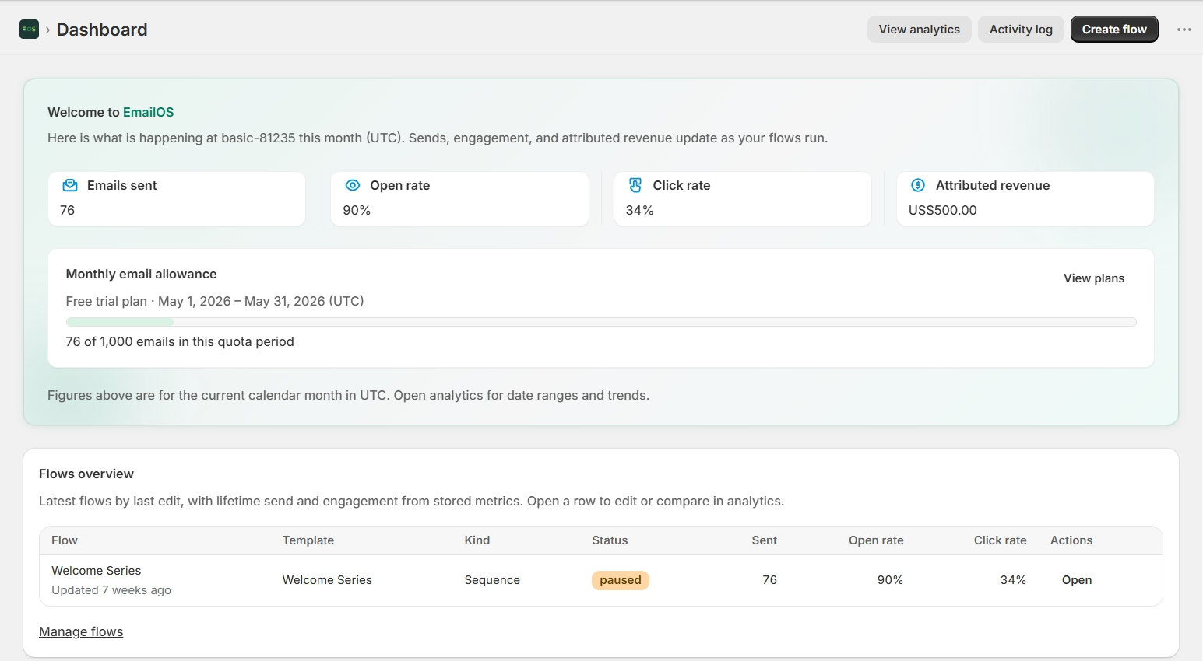Click the Sequence kind cell
The image size is (1203, 661).
click(492, 580)
